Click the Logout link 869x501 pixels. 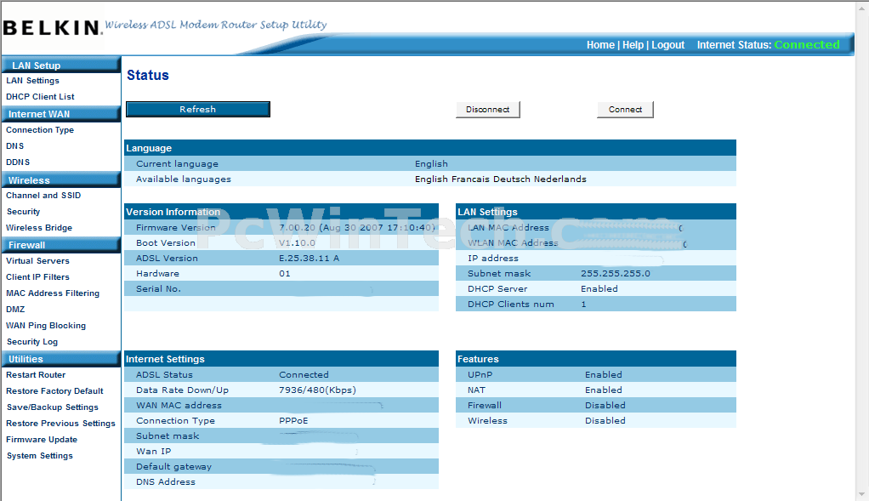coord(667,45)
